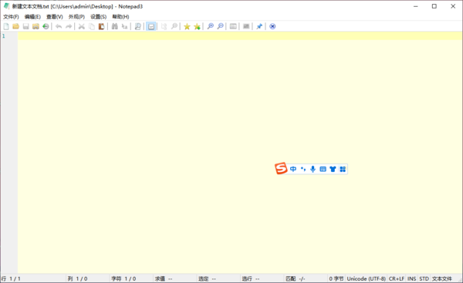Click the 文本文件 scheme status entry
Screen dimensions: 463x283
point(442,279)
